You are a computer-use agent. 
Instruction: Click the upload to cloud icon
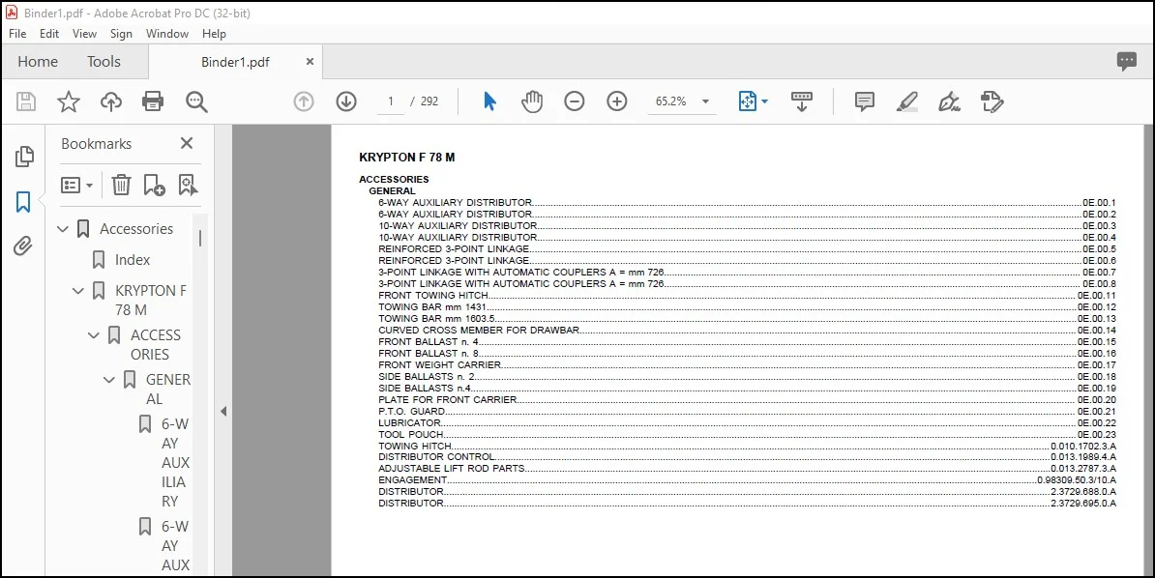coord(111,101)
